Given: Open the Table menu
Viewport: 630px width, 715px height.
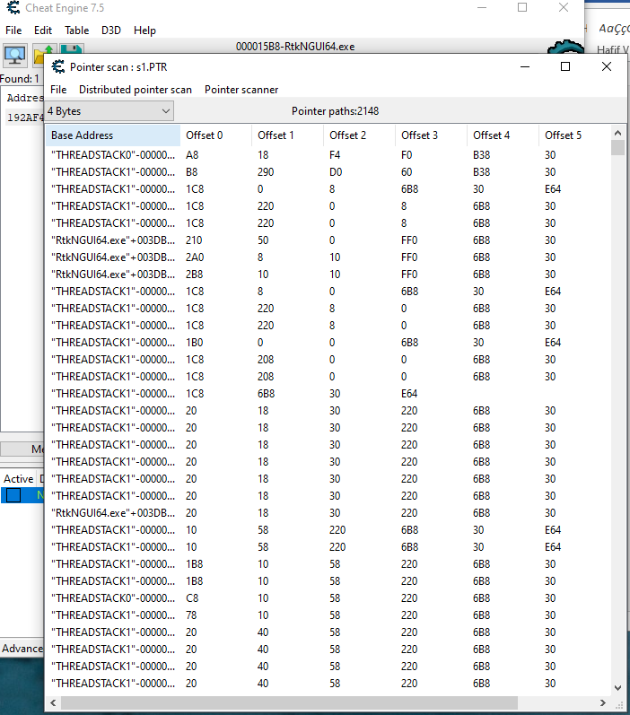Looking at the screenshot, I should tap(76, 31).
